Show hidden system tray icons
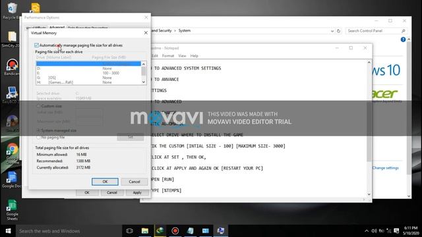 pyautogui.click(x=367, y=231)
